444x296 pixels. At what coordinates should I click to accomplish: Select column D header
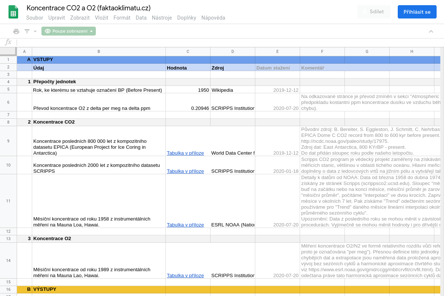coord(233,51)
